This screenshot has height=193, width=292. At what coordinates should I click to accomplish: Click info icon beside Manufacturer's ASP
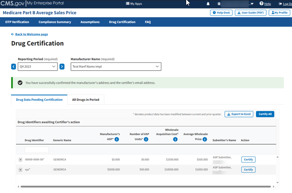pyautogui.click(x=117, y=139)
